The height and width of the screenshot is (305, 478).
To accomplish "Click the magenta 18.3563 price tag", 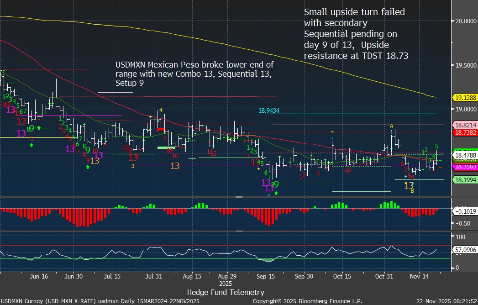I will 464,167.
